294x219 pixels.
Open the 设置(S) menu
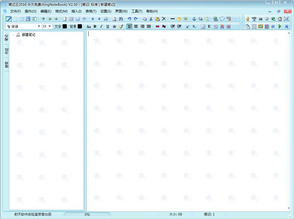(x=106, y=11)
